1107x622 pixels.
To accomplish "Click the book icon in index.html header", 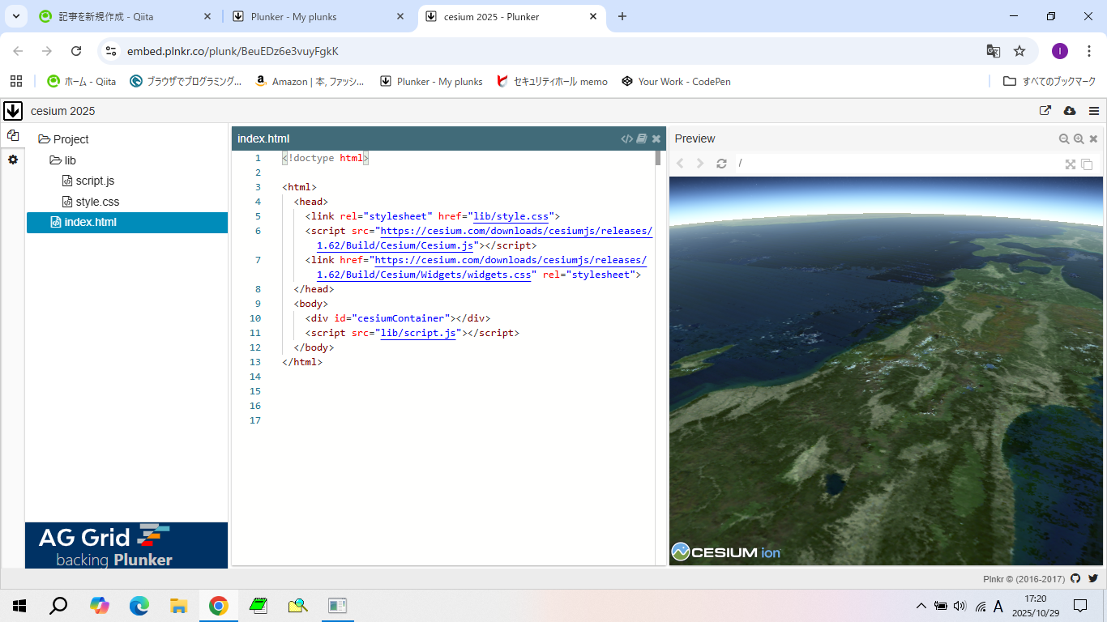I will tap(641, 139).
